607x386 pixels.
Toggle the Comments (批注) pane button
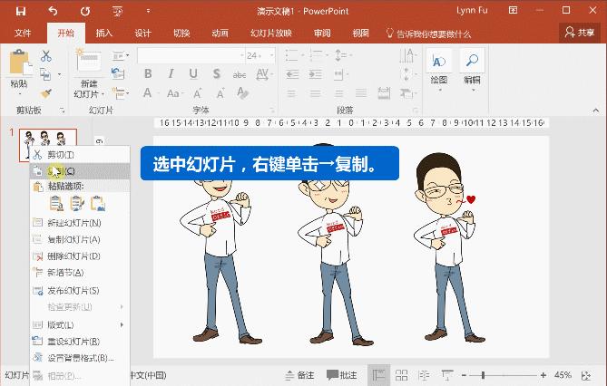pyautogui.click(x=341, y=375)
